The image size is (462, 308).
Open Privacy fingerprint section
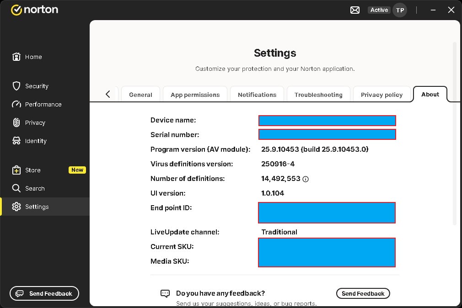pyautogui.click(x=35, y=122)
